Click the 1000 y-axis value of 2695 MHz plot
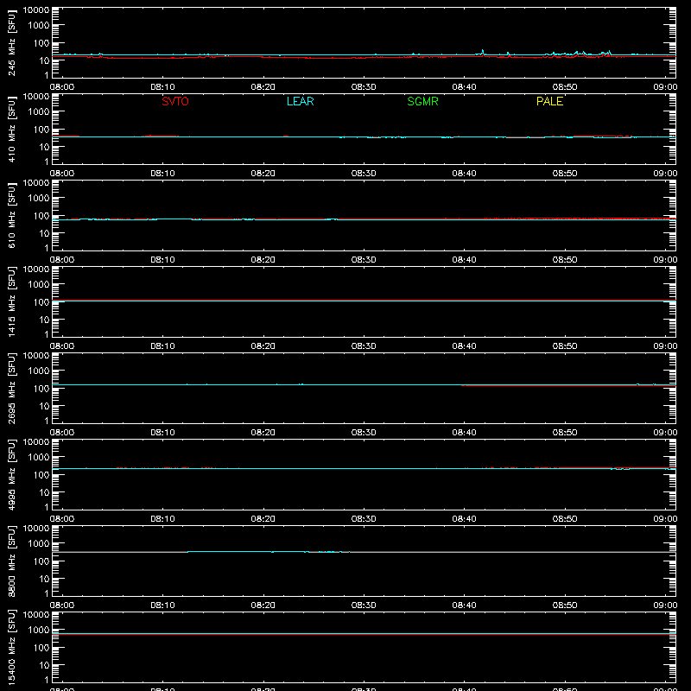This screenshot has width=691, height=691. pyautogui.click(x=39, y=371)
